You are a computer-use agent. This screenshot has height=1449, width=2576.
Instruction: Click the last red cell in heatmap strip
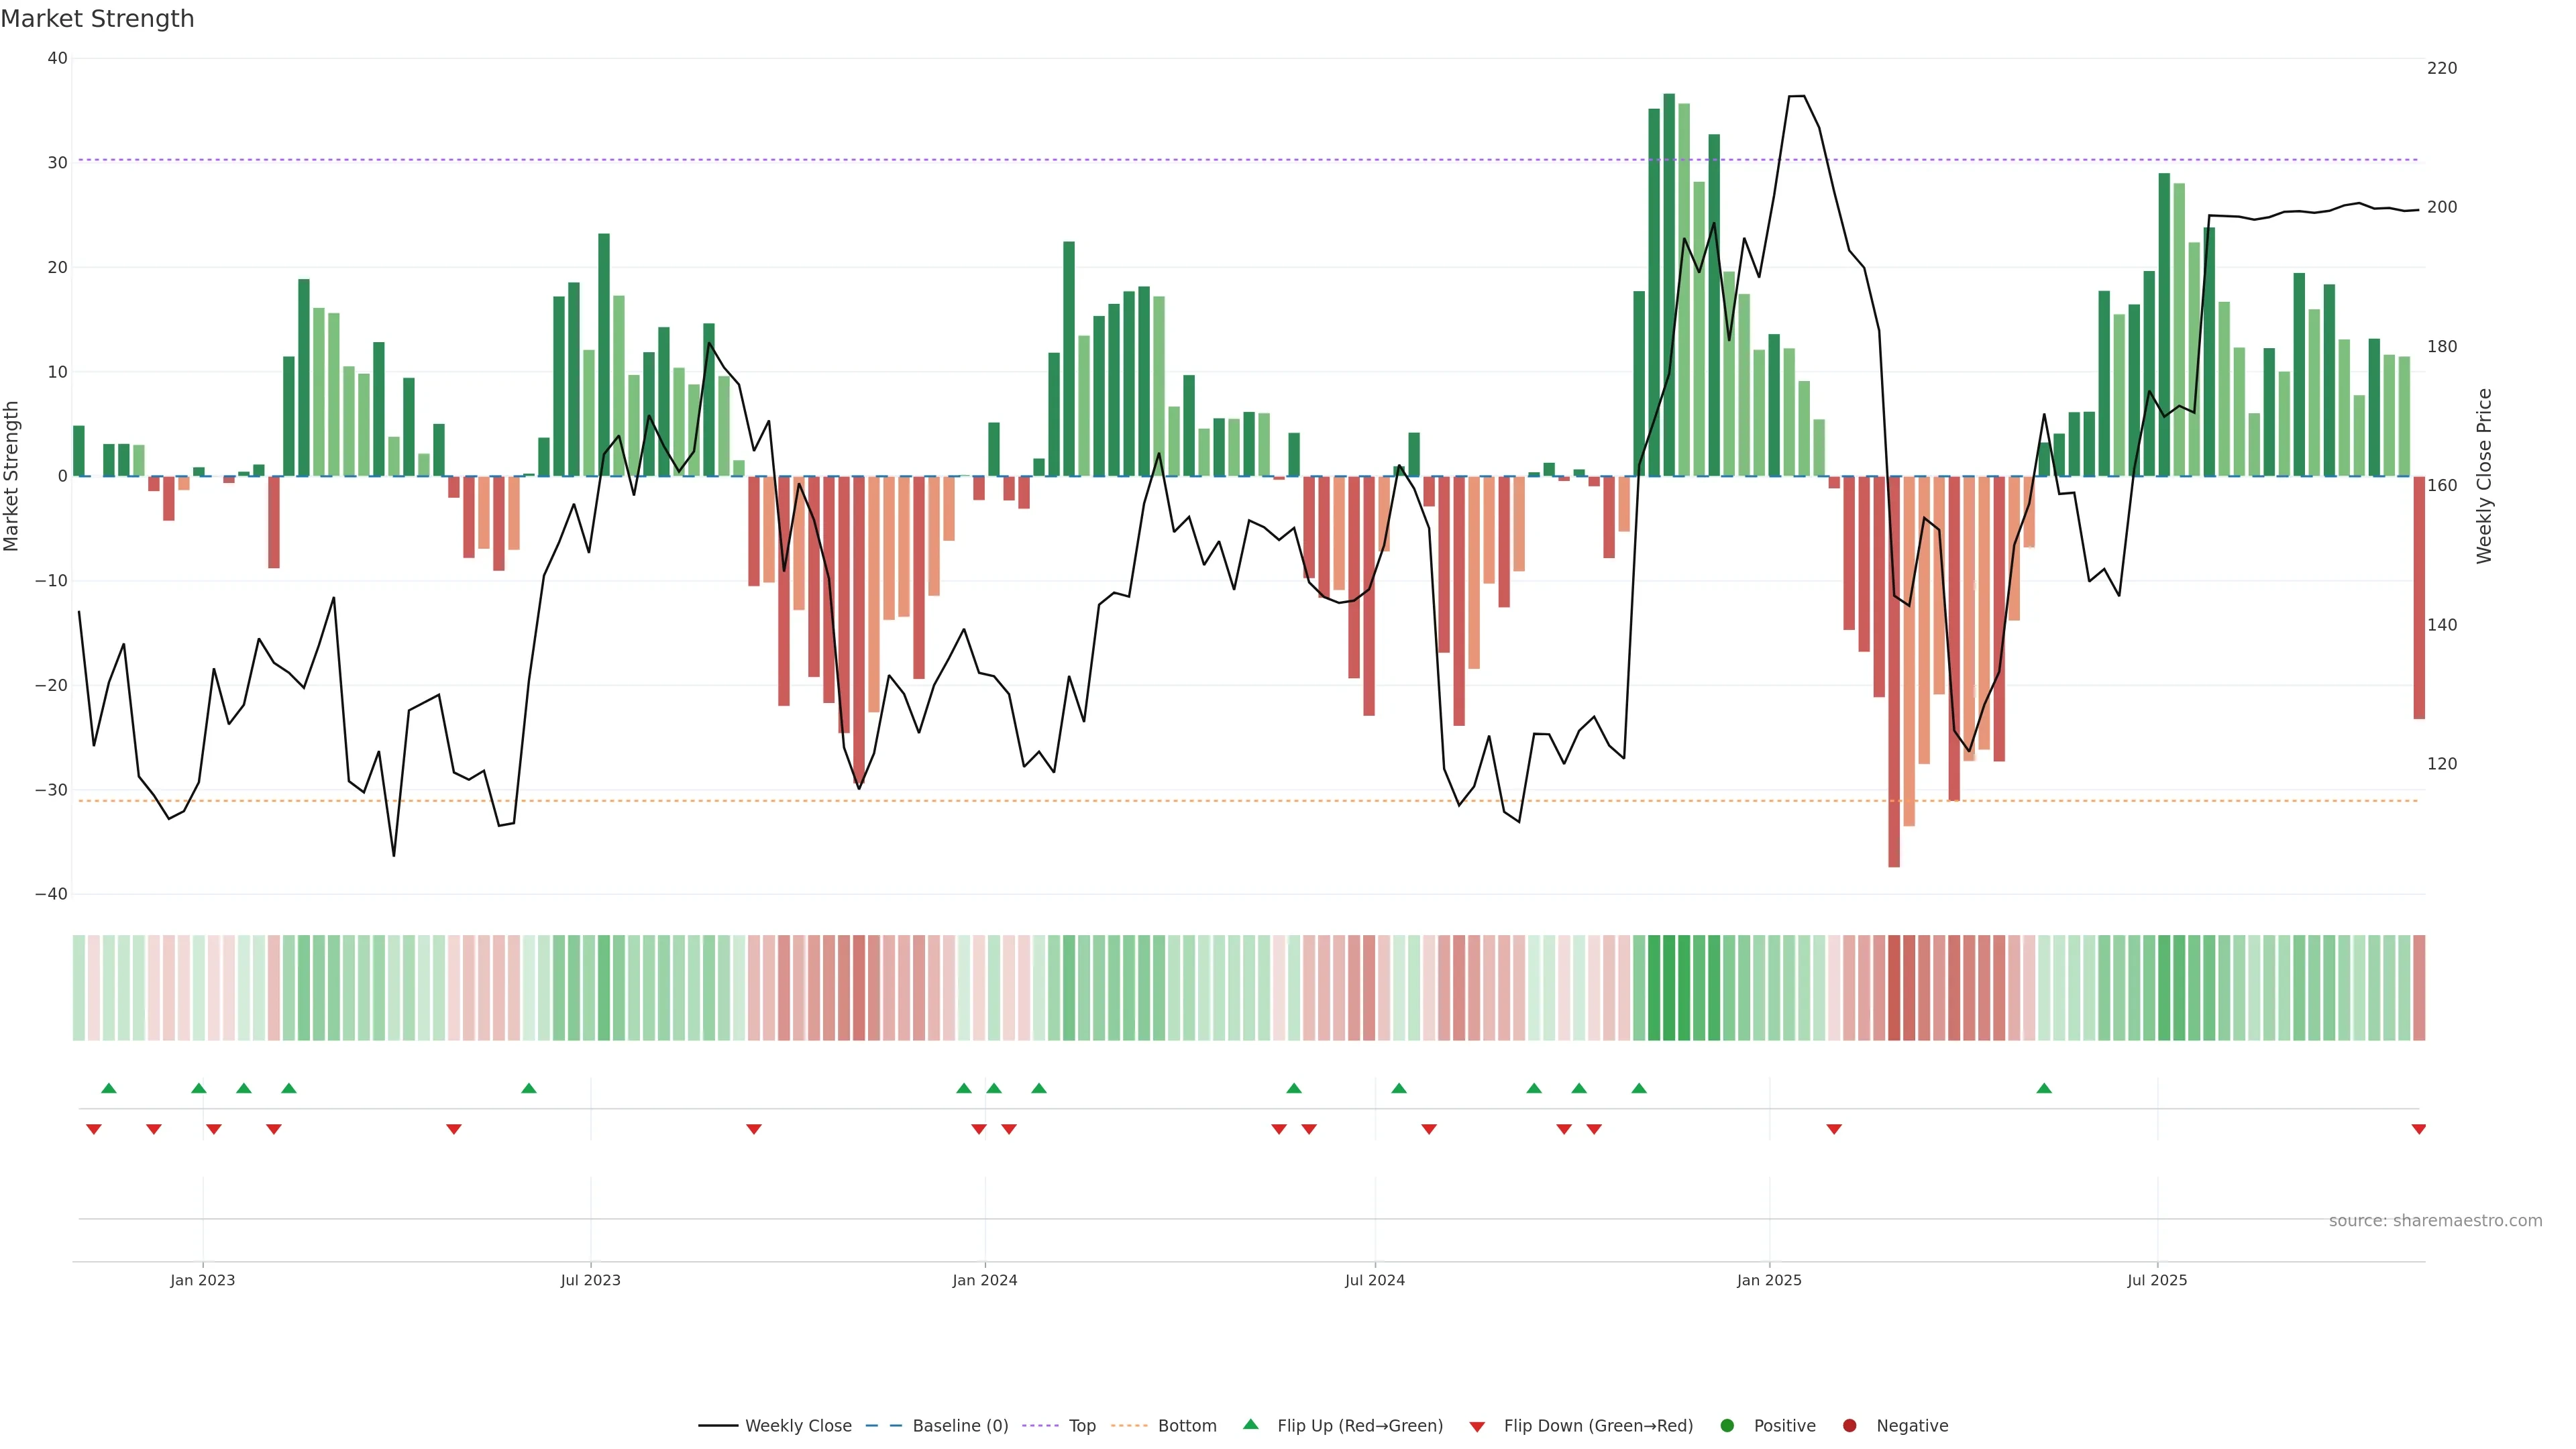tap(2419, 988)
